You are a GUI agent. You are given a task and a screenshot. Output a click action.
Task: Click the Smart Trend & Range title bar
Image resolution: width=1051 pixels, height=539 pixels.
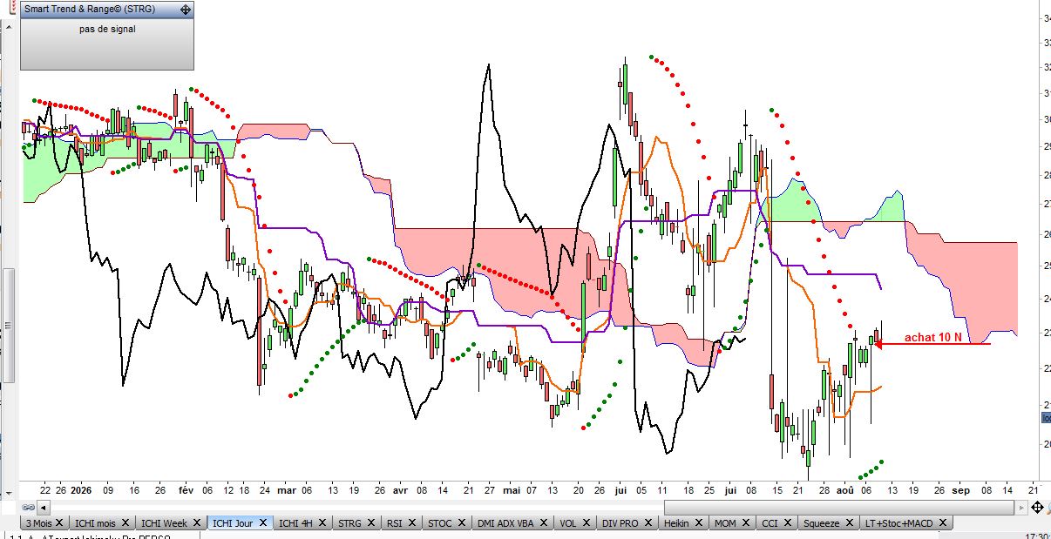107,10
